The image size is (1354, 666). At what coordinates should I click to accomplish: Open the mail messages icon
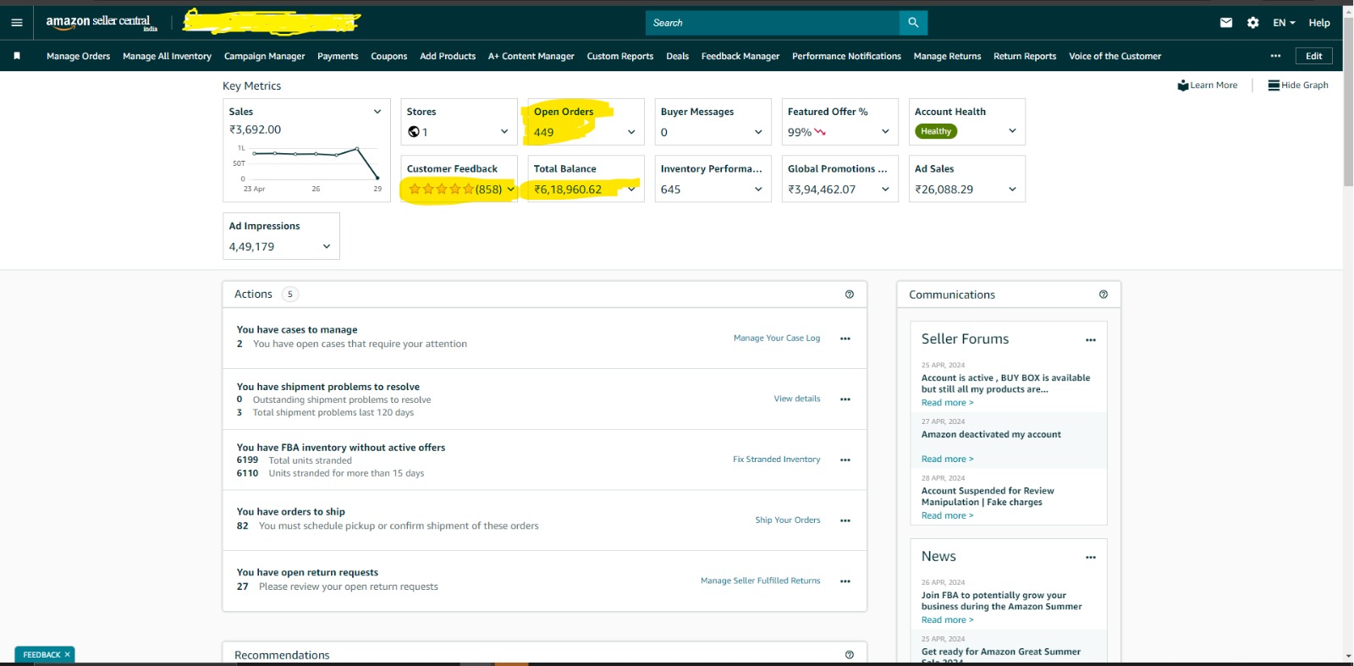[x=1226, y=23]
